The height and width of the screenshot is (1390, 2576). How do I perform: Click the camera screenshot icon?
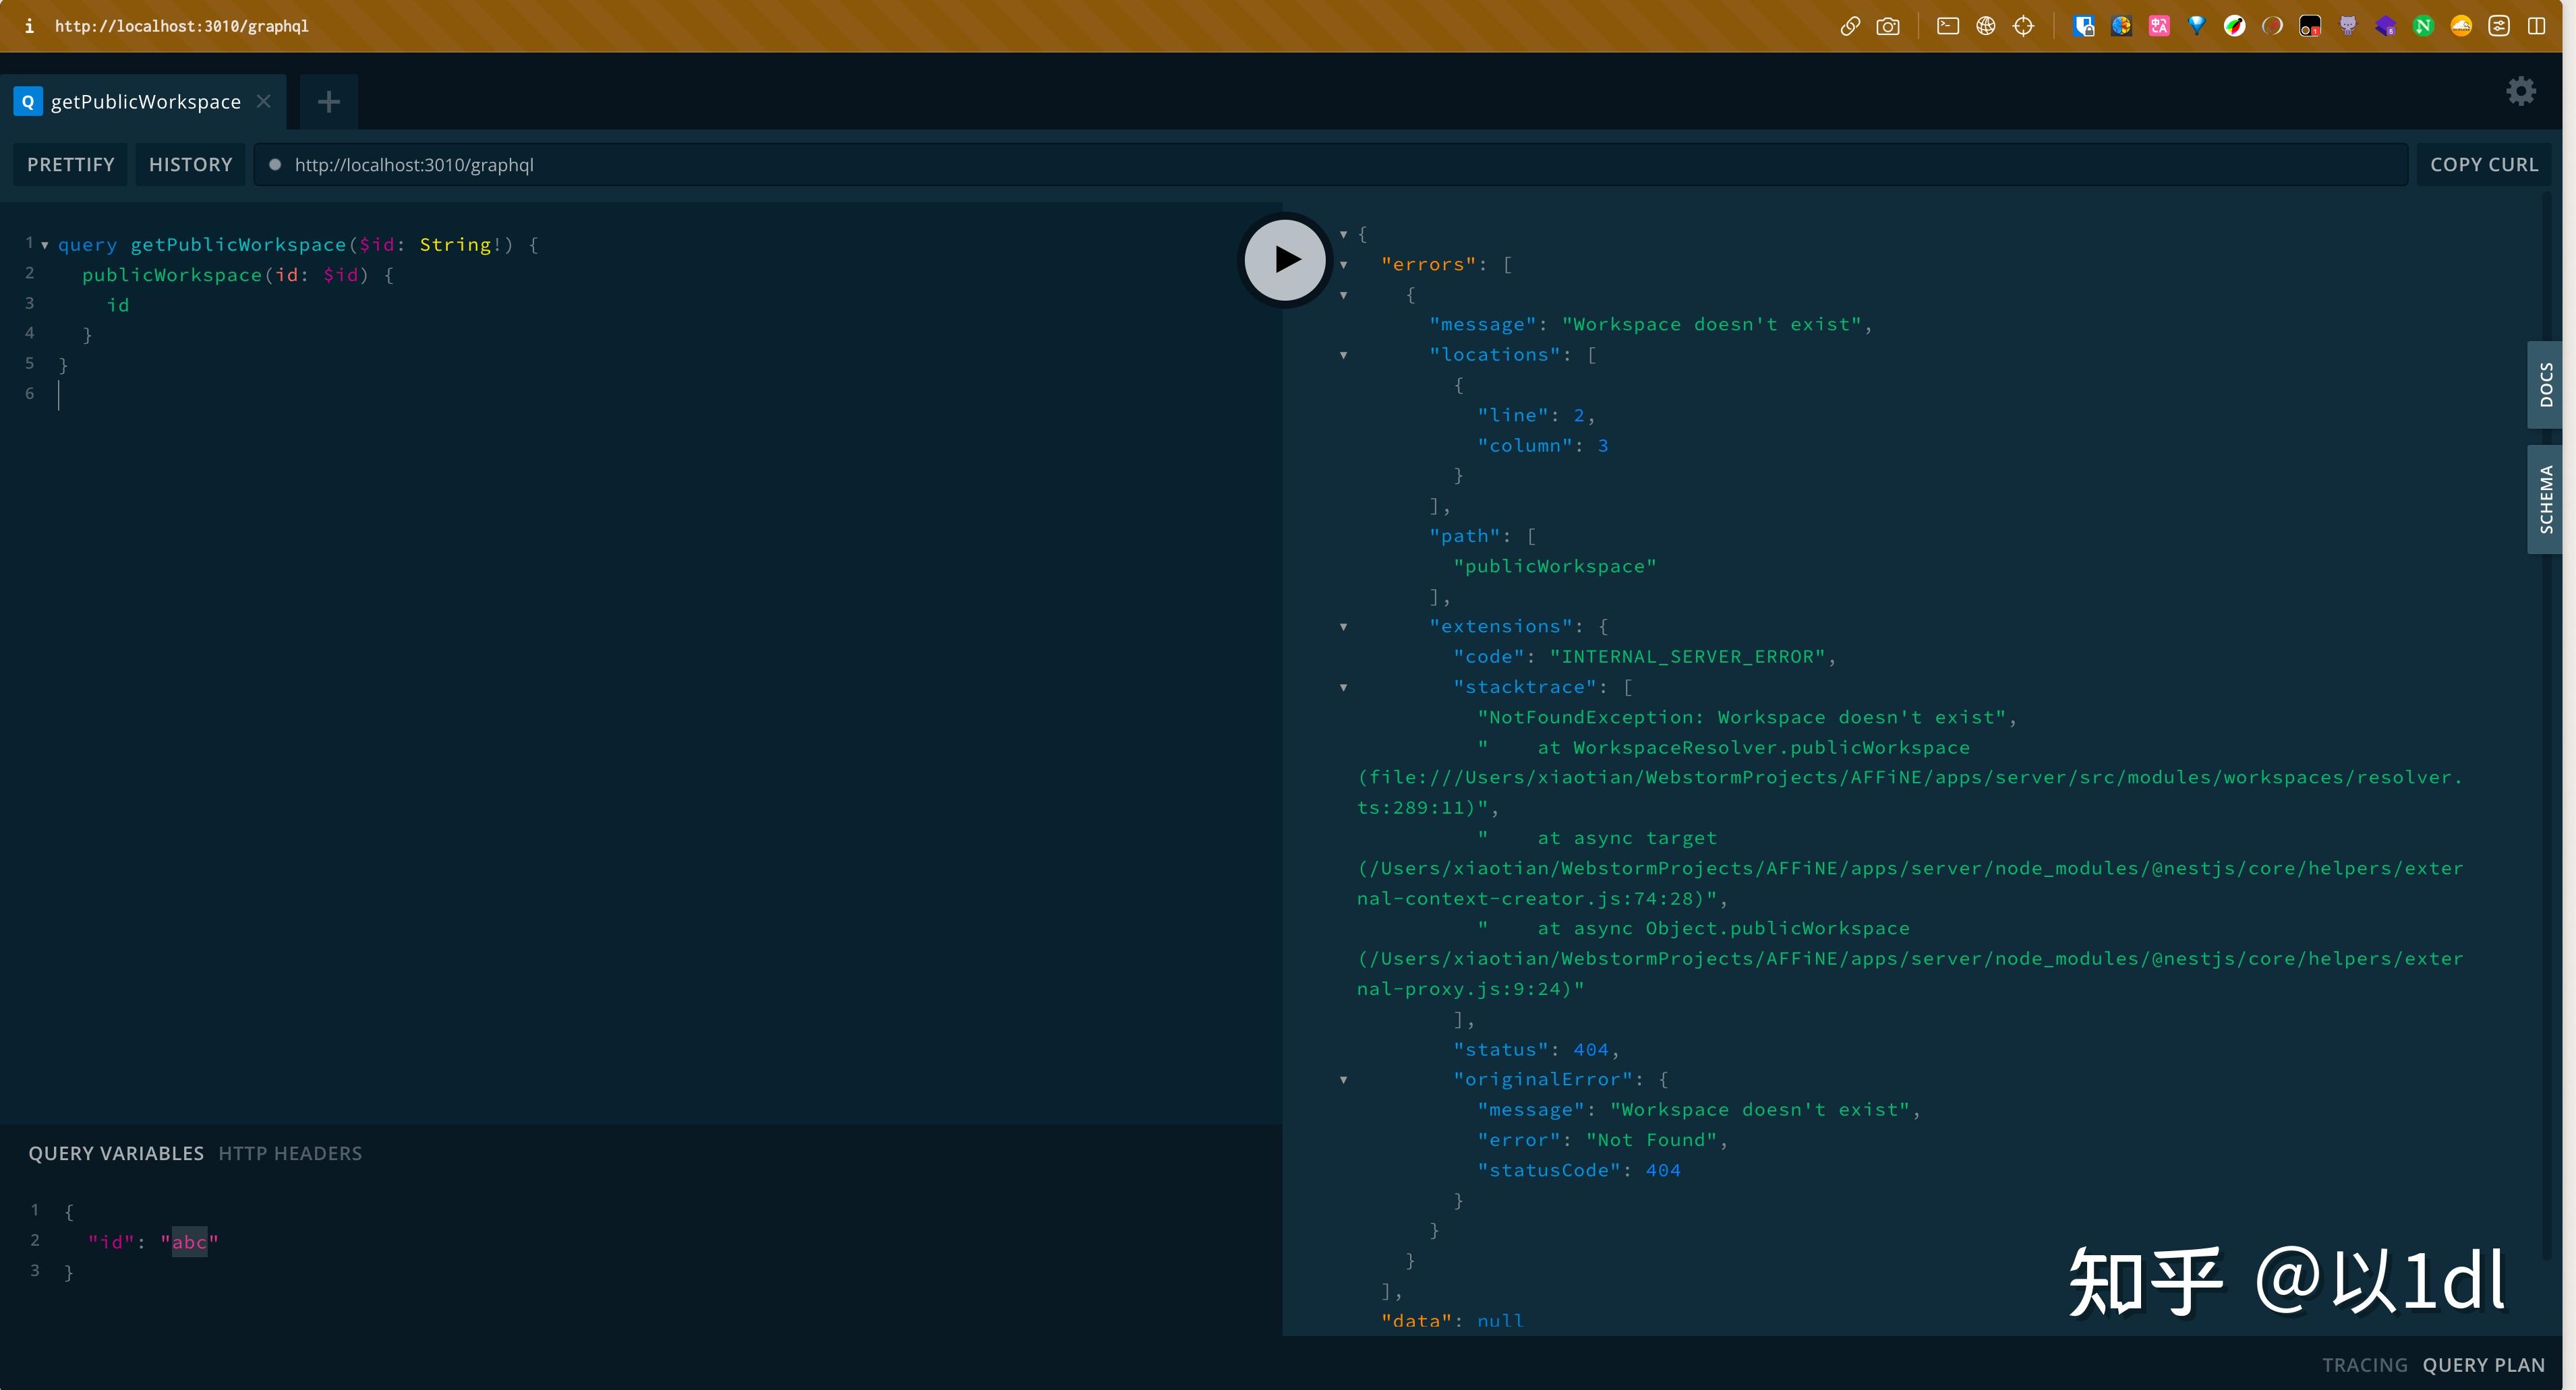1888,27
